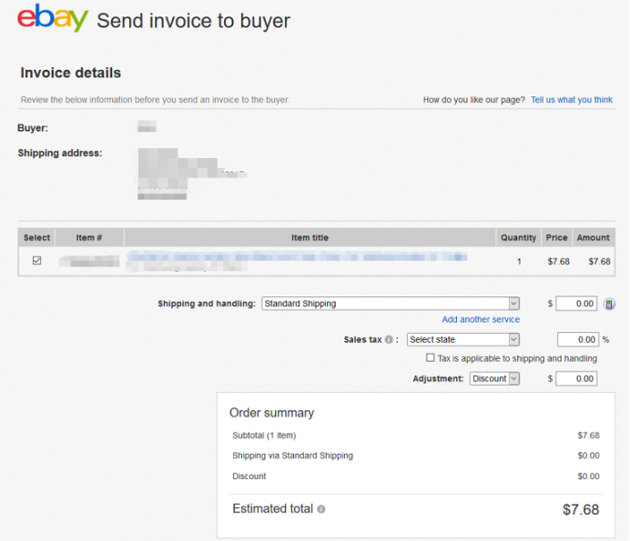Click Add another service link
This screenshot has height=541, width=630.
(481, 319)
